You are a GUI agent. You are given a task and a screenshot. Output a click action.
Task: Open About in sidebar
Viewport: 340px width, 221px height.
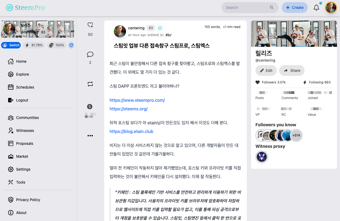pyautogui.click(x=17, y=213)
